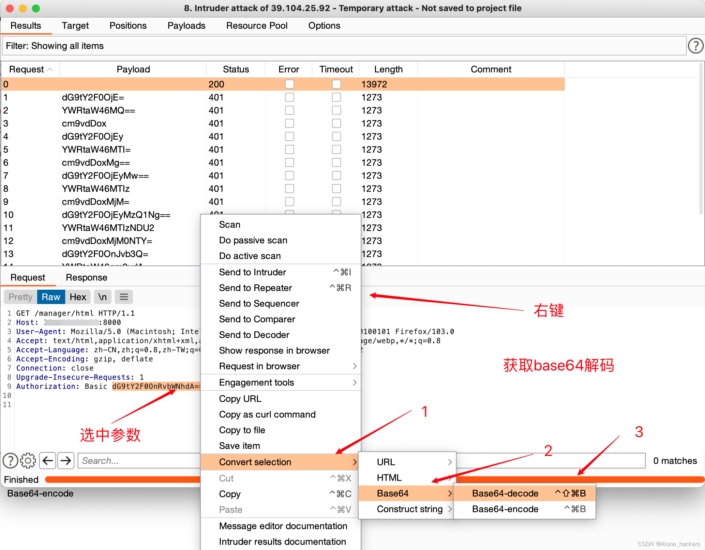
Task: Expand the Construct string submenu
Action: [410, 509]
